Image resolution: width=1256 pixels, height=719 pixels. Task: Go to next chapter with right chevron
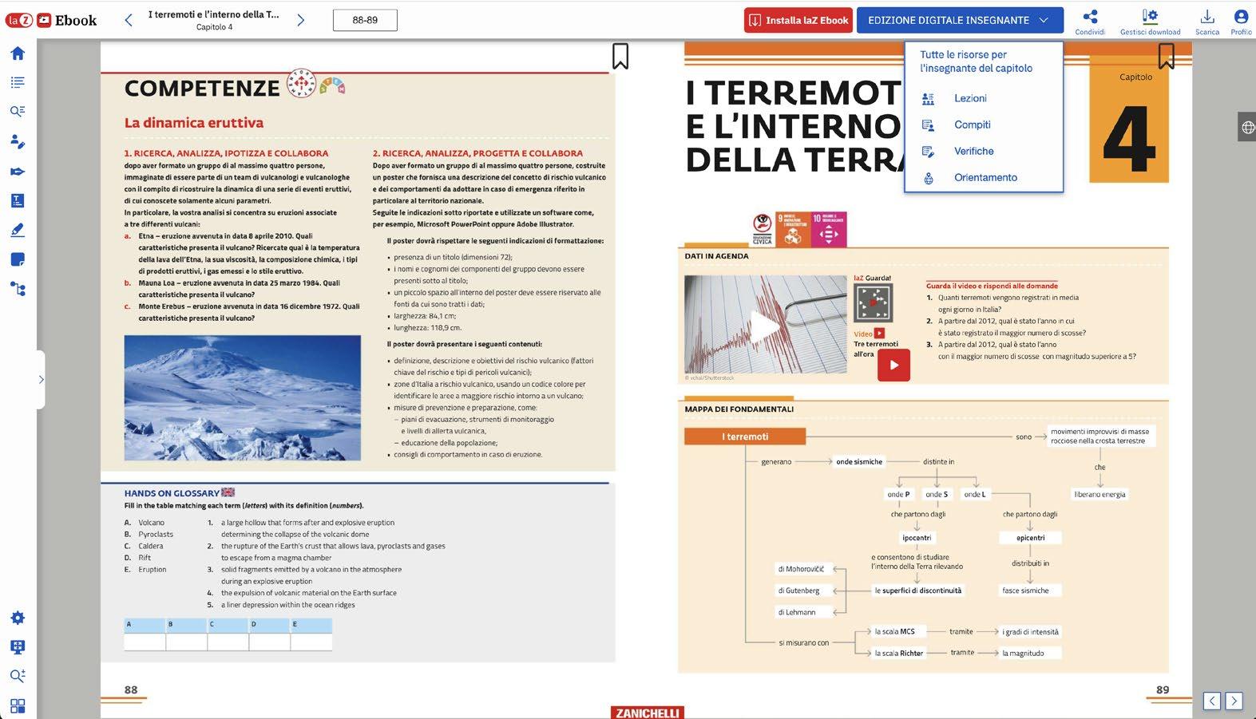click(301, 20)
